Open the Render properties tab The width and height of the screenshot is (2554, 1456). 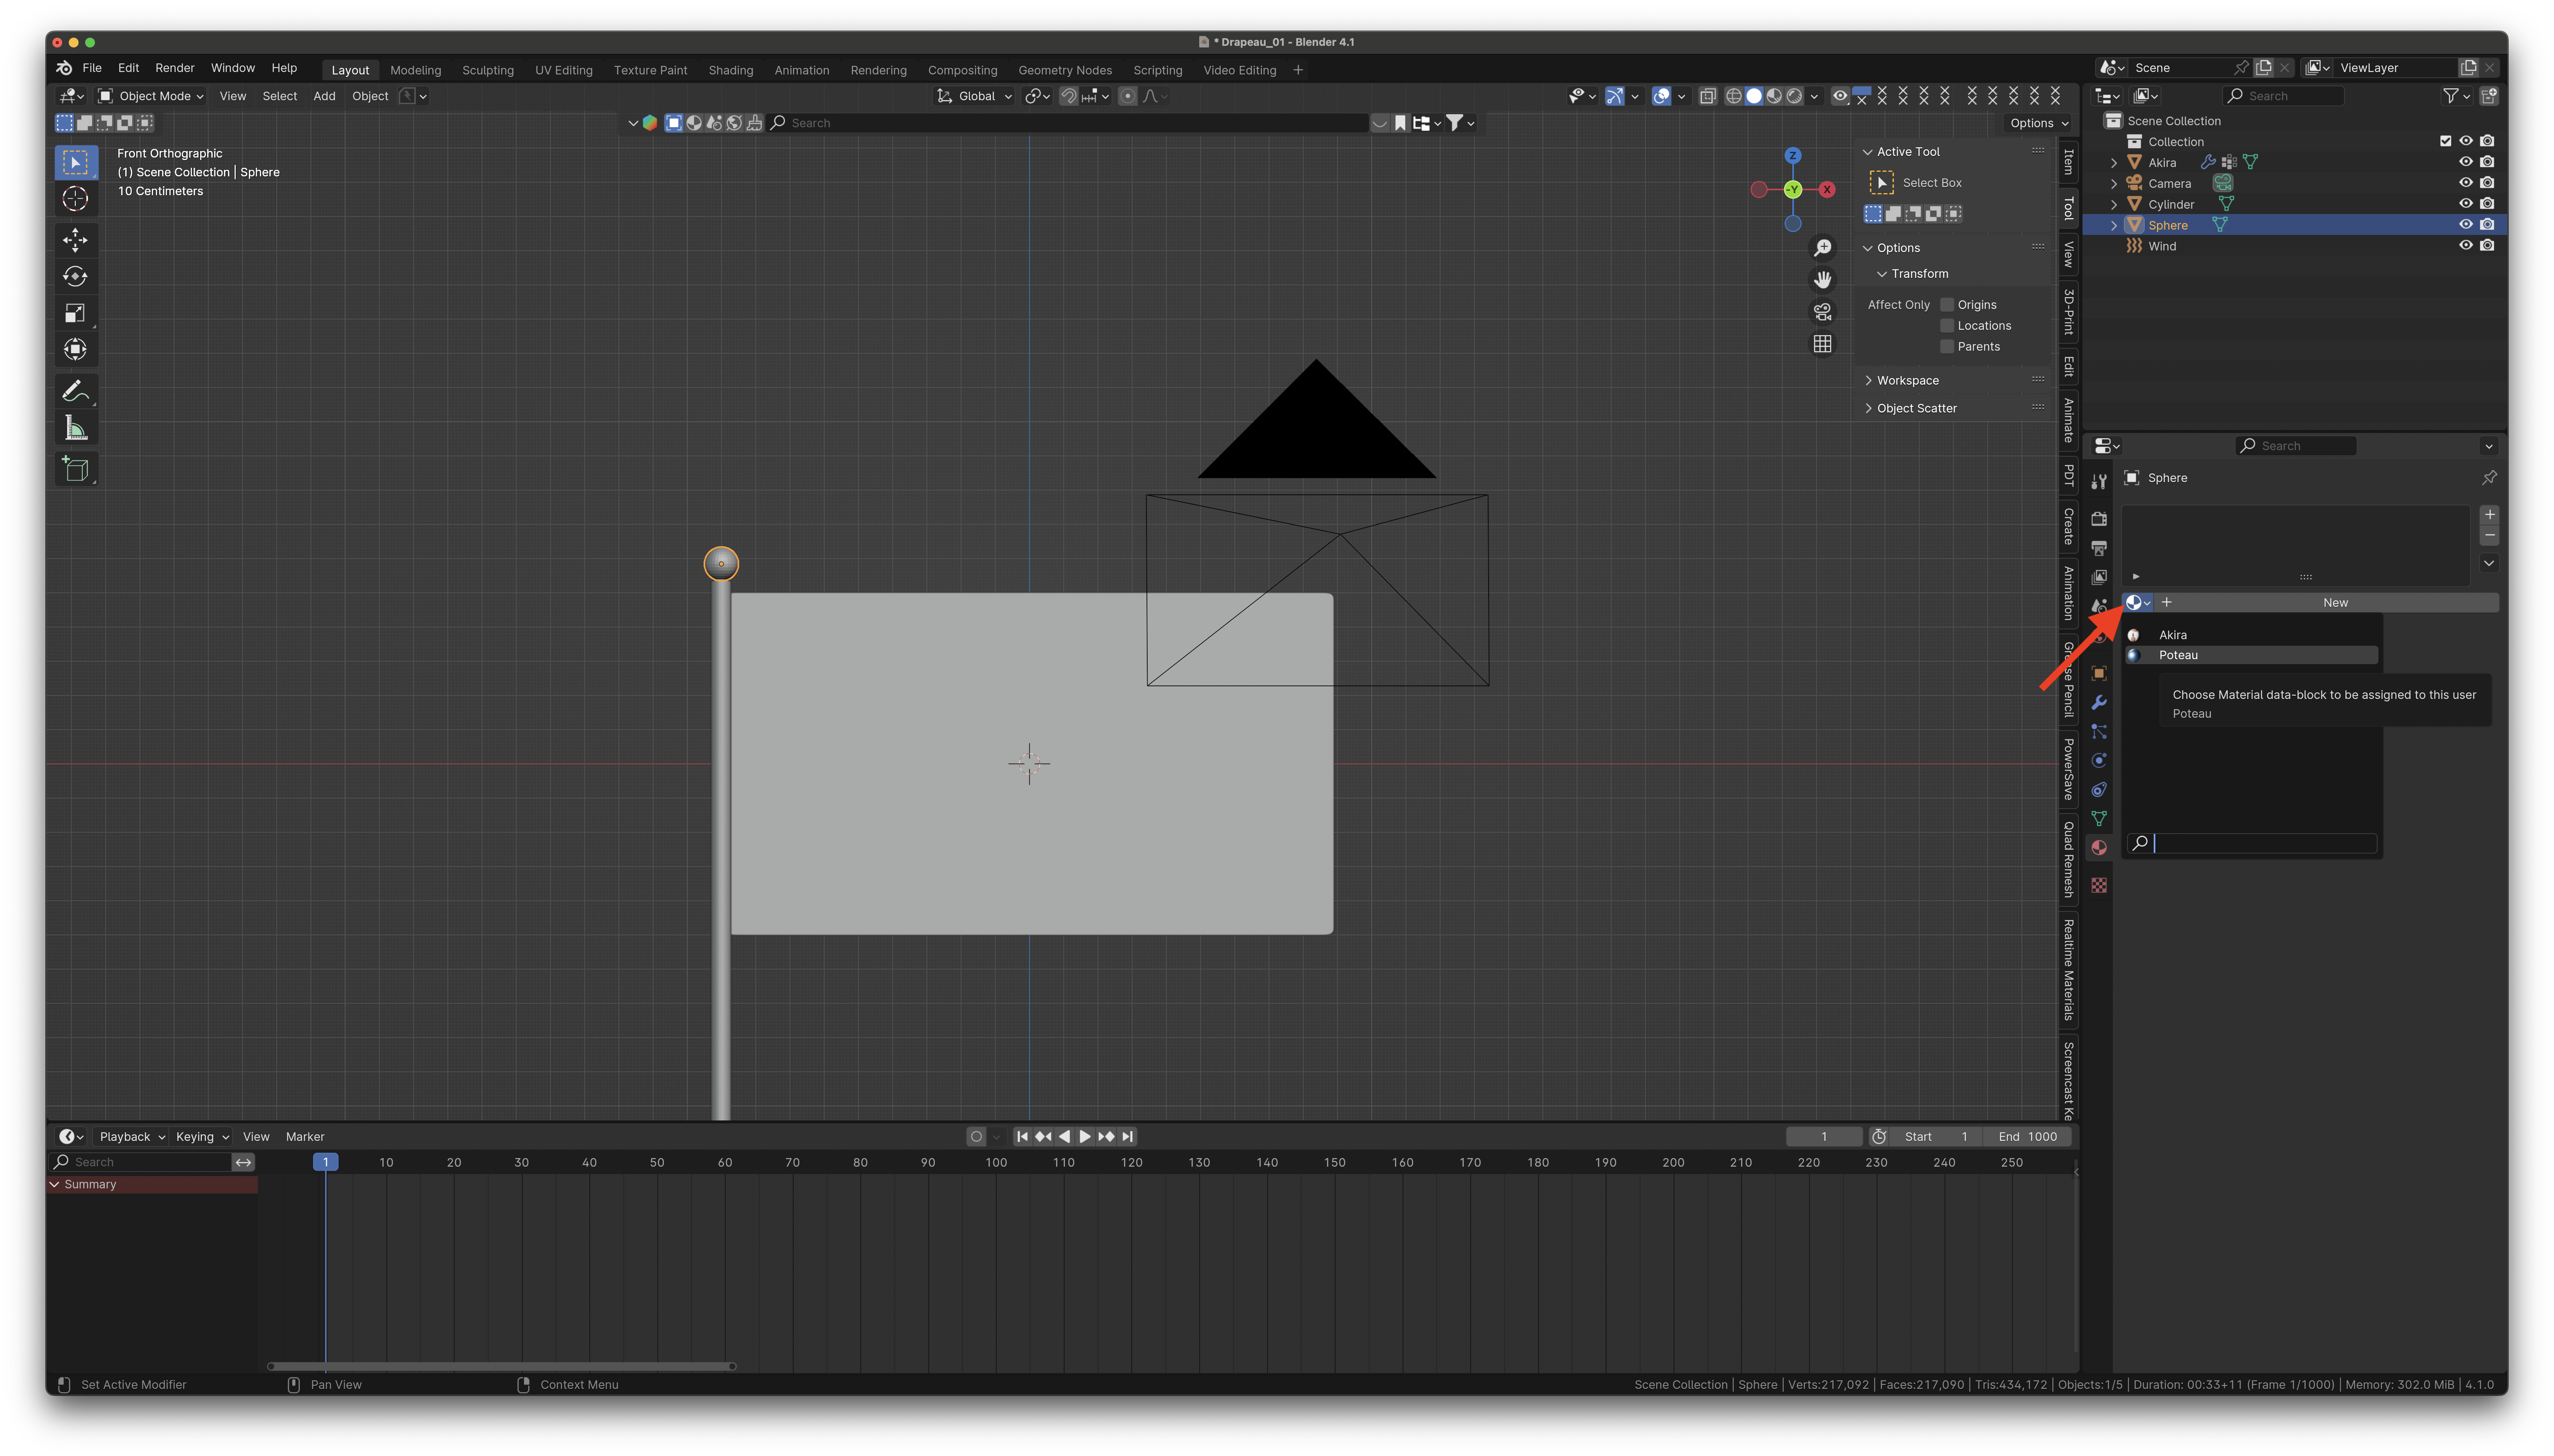tap(2099, 519)
